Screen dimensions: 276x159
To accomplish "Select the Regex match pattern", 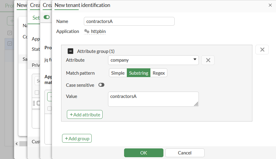I will point(159,73).
